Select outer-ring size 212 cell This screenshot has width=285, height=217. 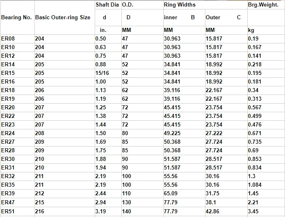(39, 193)
